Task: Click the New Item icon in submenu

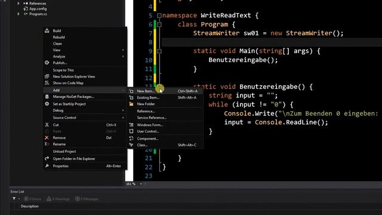Action: [x=131, y=91]
